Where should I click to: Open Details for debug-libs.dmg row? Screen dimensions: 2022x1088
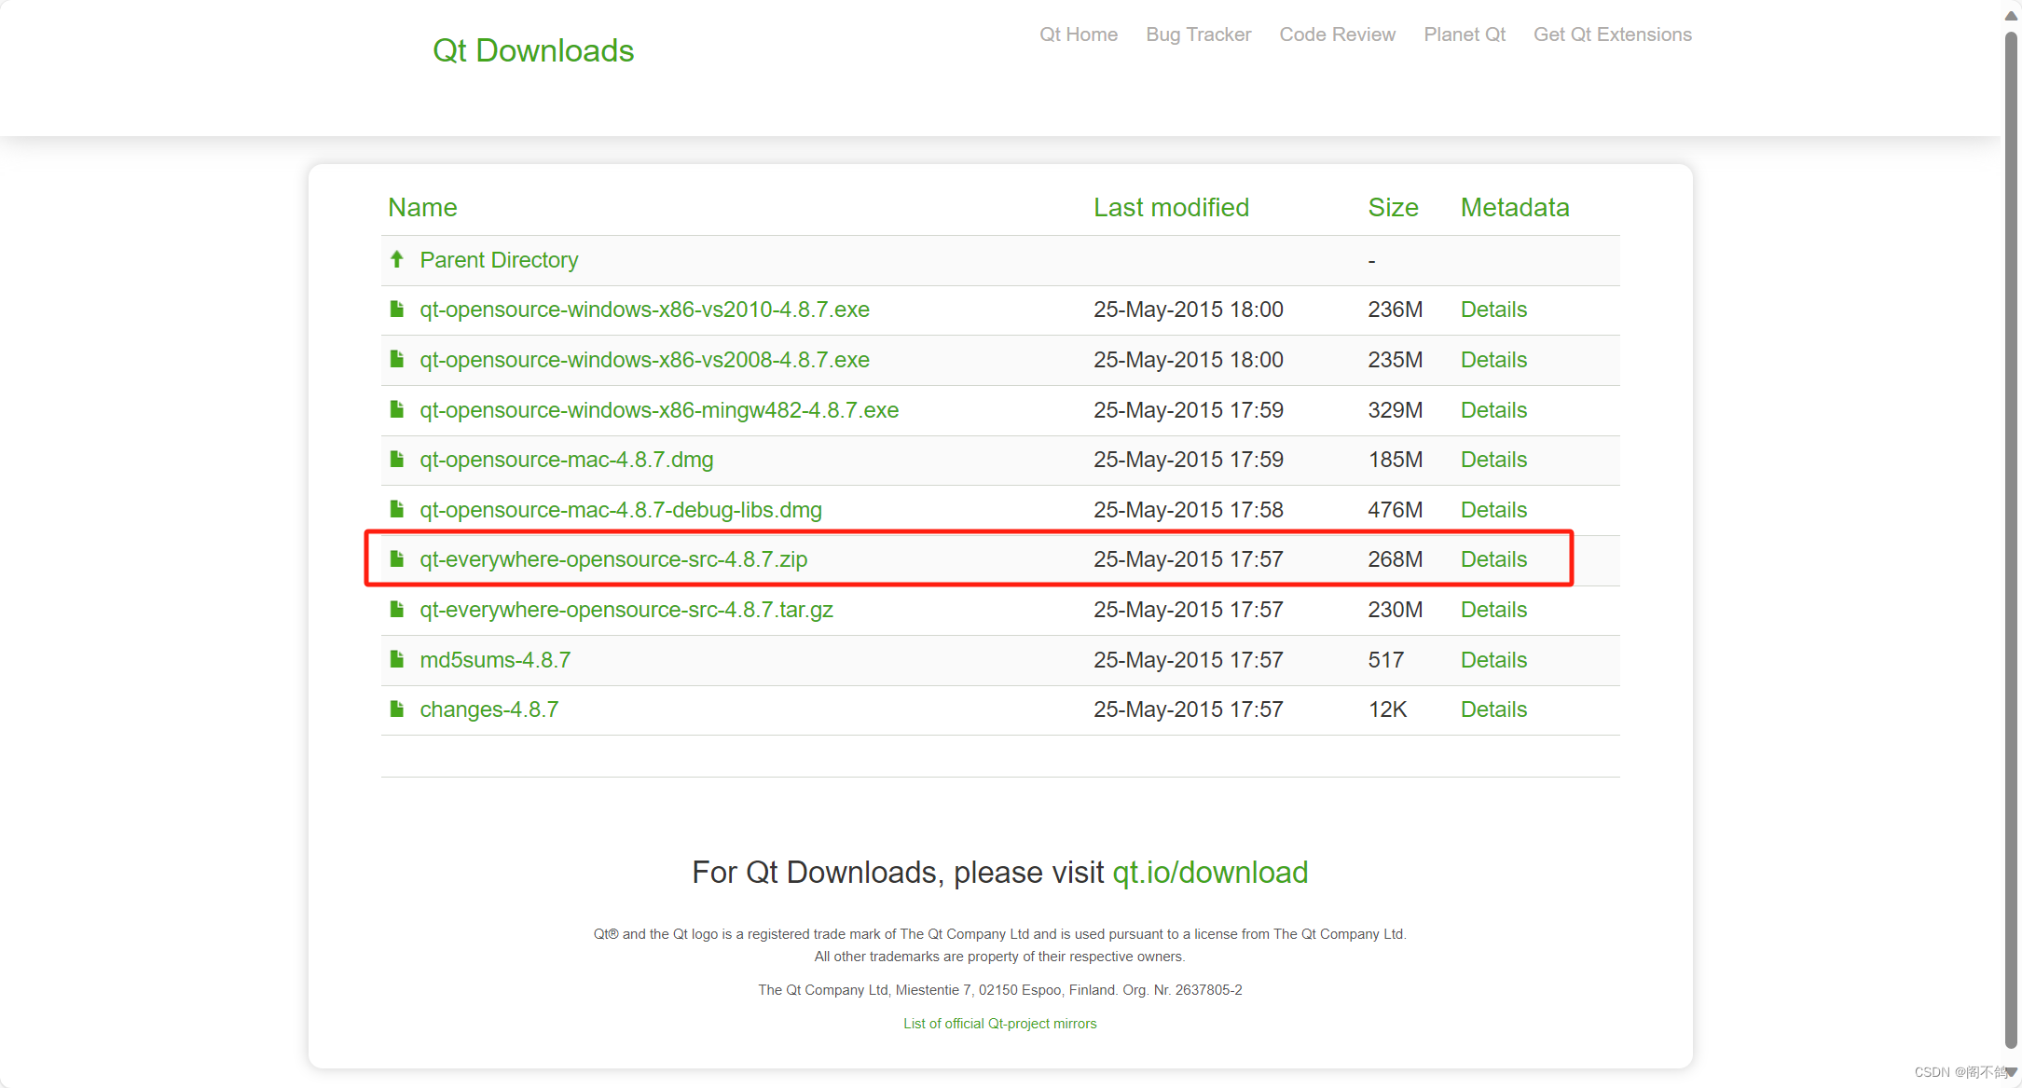click(1493, 510)
